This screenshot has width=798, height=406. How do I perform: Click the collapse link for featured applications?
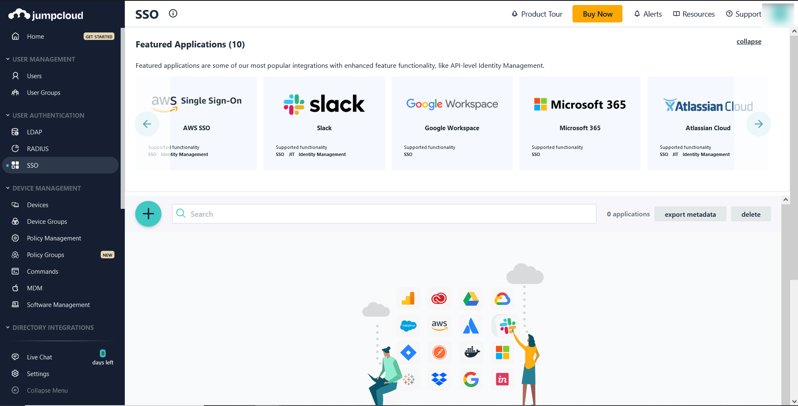[x=748, y=41]
